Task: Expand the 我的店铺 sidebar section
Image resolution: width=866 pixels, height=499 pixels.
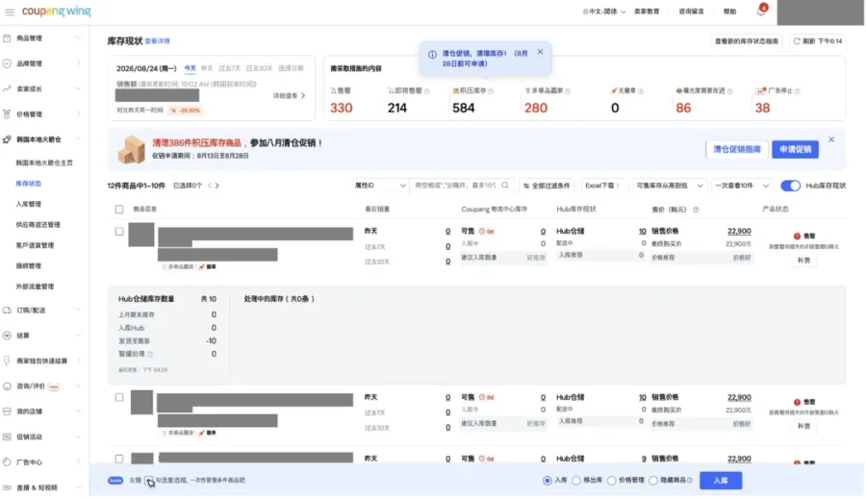Action: pyautogui.click(x=78, y=412)
